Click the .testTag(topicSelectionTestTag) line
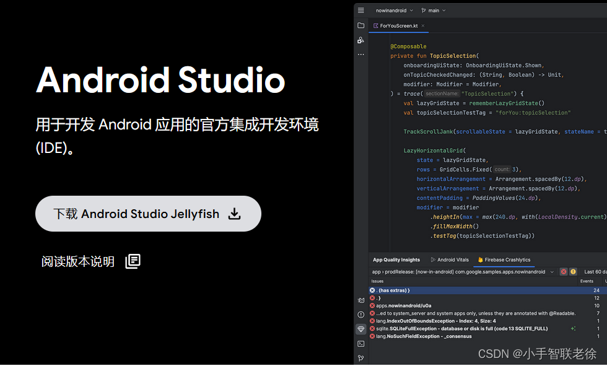This screenshot has width=607, height=366. (x=483, y=235)
